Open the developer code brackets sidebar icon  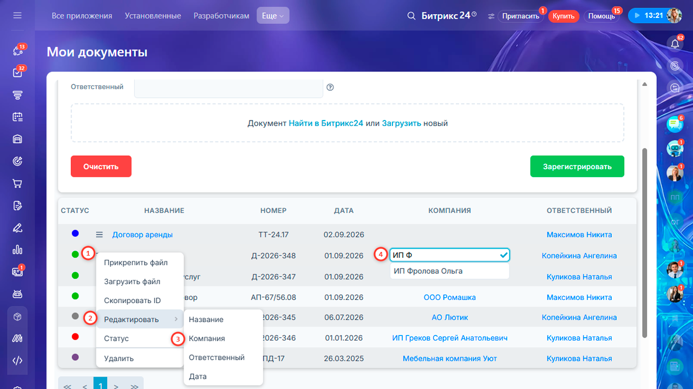[17, 361]
